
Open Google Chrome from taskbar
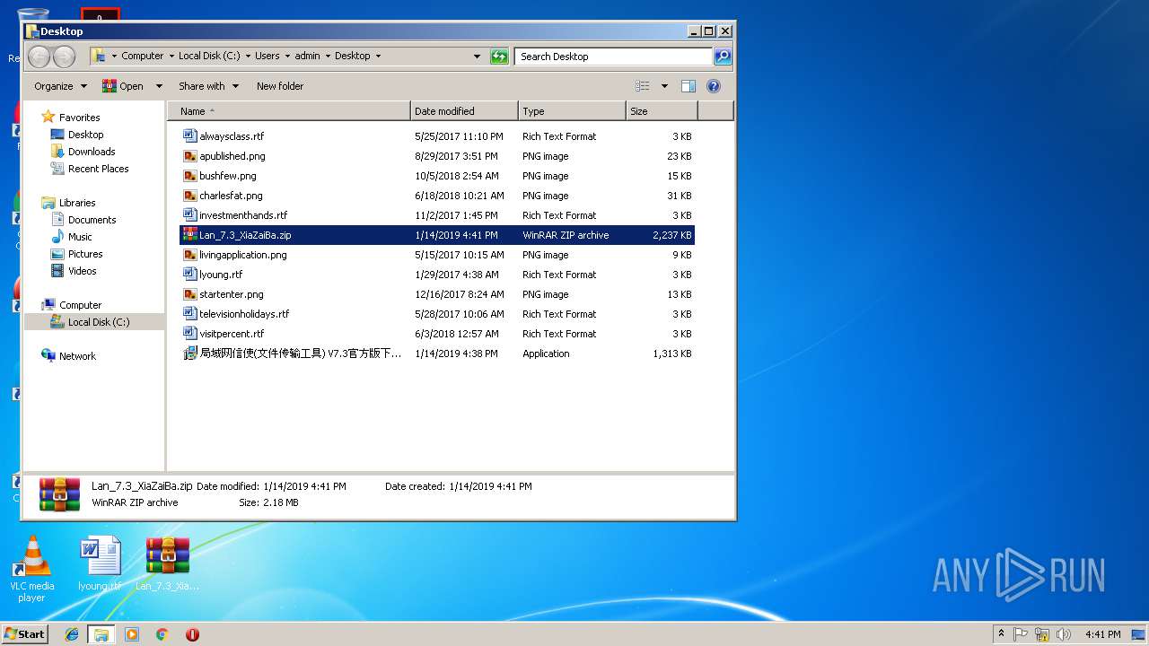pos(162,634)
